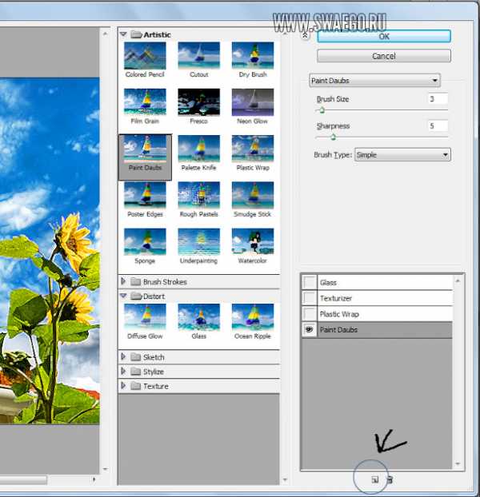Toggle visibility of Plastic Wrap effect layer

click(x=309, y=314)
